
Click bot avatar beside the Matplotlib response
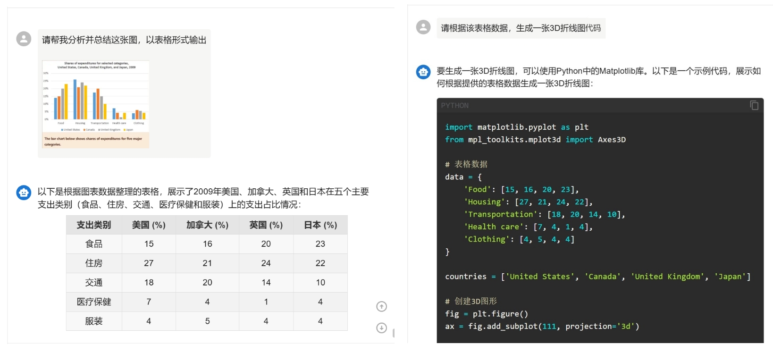pyautogui.click(x=423, y=72)
